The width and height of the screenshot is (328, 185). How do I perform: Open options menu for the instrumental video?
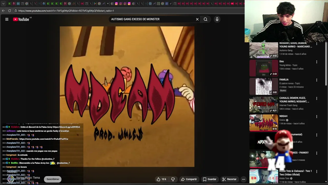coord(317,135)
